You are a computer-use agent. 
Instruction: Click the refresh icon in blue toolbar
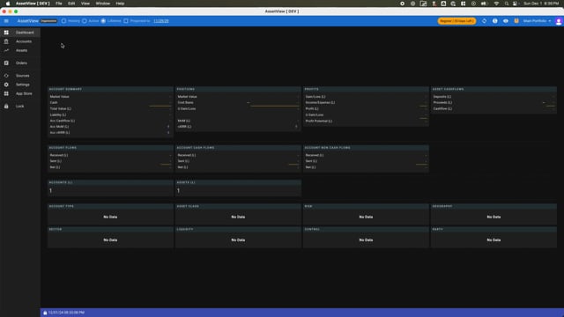coord(484,21)
